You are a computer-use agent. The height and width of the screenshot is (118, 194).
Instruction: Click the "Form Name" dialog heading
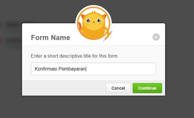(50, 37)
